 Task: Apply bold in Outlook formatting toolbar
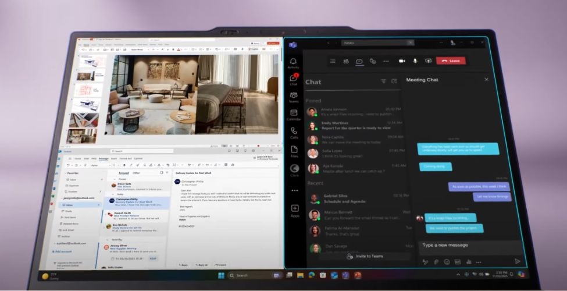124,165
